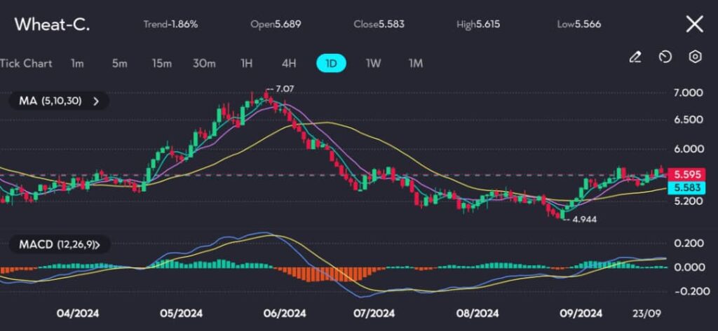This screenshot has height=331, width=718.
Task: Click the 4.944 low price marker
Action: [x=583, y=219]
